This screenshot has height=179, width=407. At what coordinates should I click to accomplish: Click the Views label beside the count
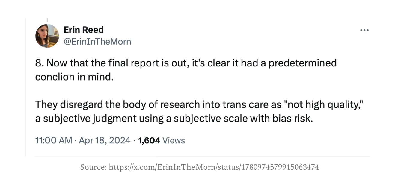pos(174,140)
